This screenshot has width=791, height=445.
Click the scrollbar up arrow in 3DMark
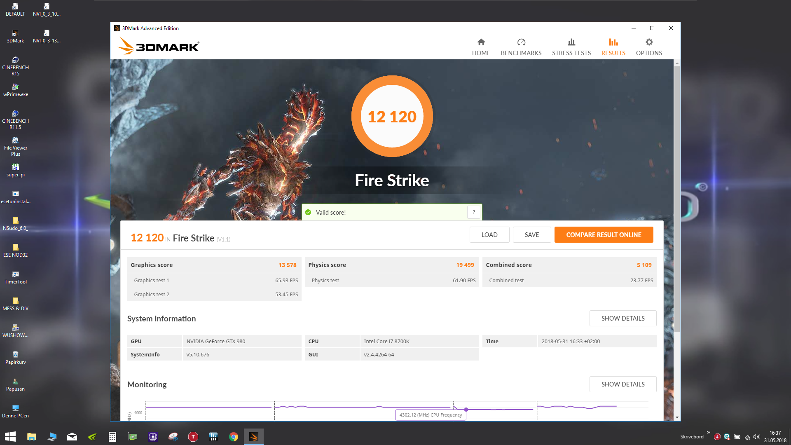point(676,63)
